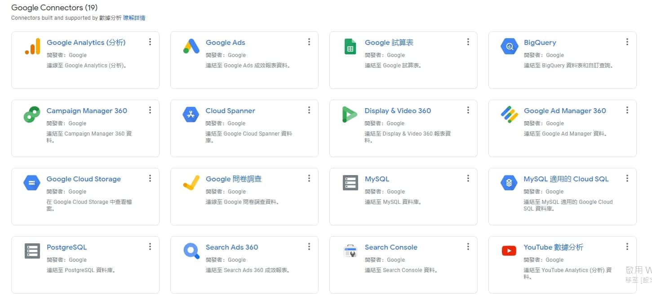Image resolution: width=652 pixels, height=299 pixels.
Task: Click the Search Console title
Action: click(391, 247)
